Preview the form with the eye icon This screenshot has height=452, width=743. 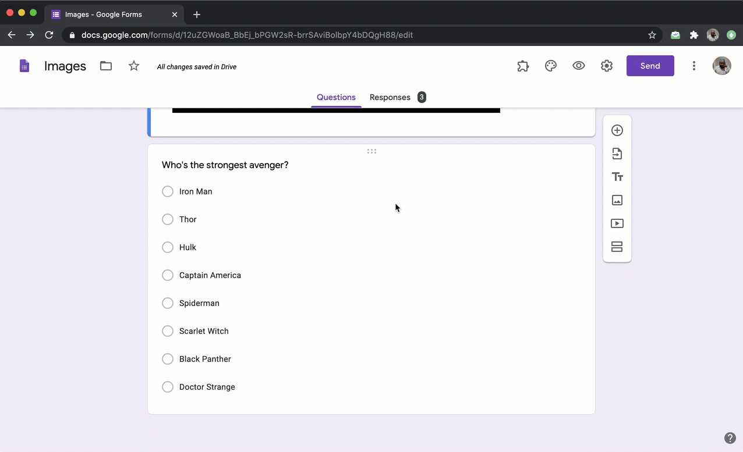click(579, 66)
